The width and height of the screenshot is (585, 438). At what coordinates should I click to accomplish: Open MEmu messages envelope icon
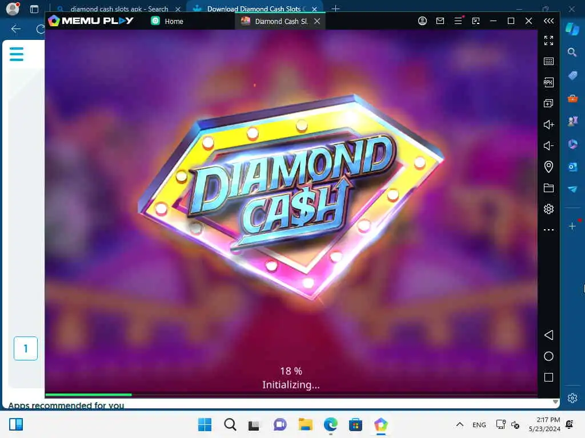(x=440, y=21)
